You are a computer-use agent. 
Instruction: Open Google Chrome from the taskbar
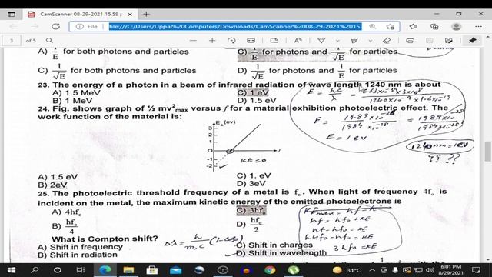[270, 270]
